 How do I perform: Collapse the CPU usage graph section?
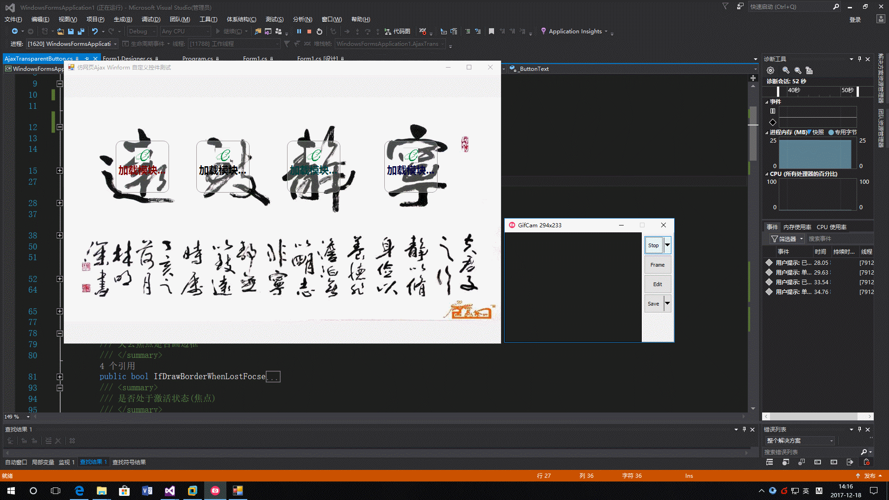(766, 174)
